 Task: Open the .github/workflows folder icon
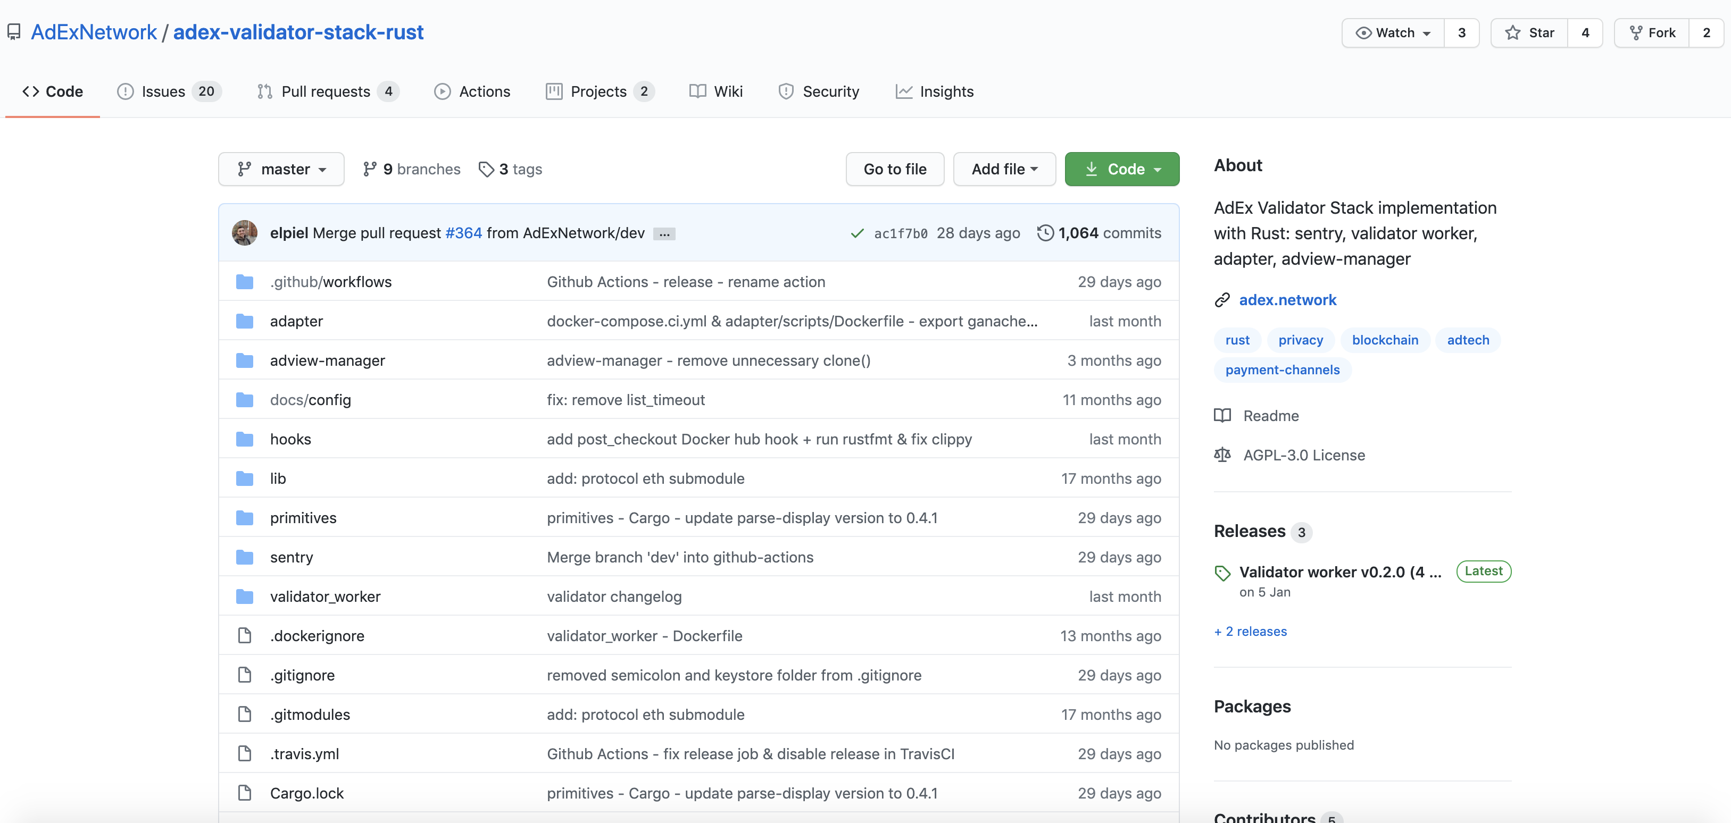point(245,281)
